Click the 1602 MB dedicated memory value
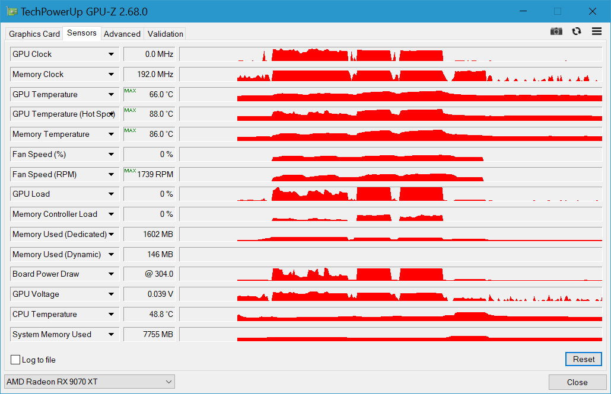 149,235
